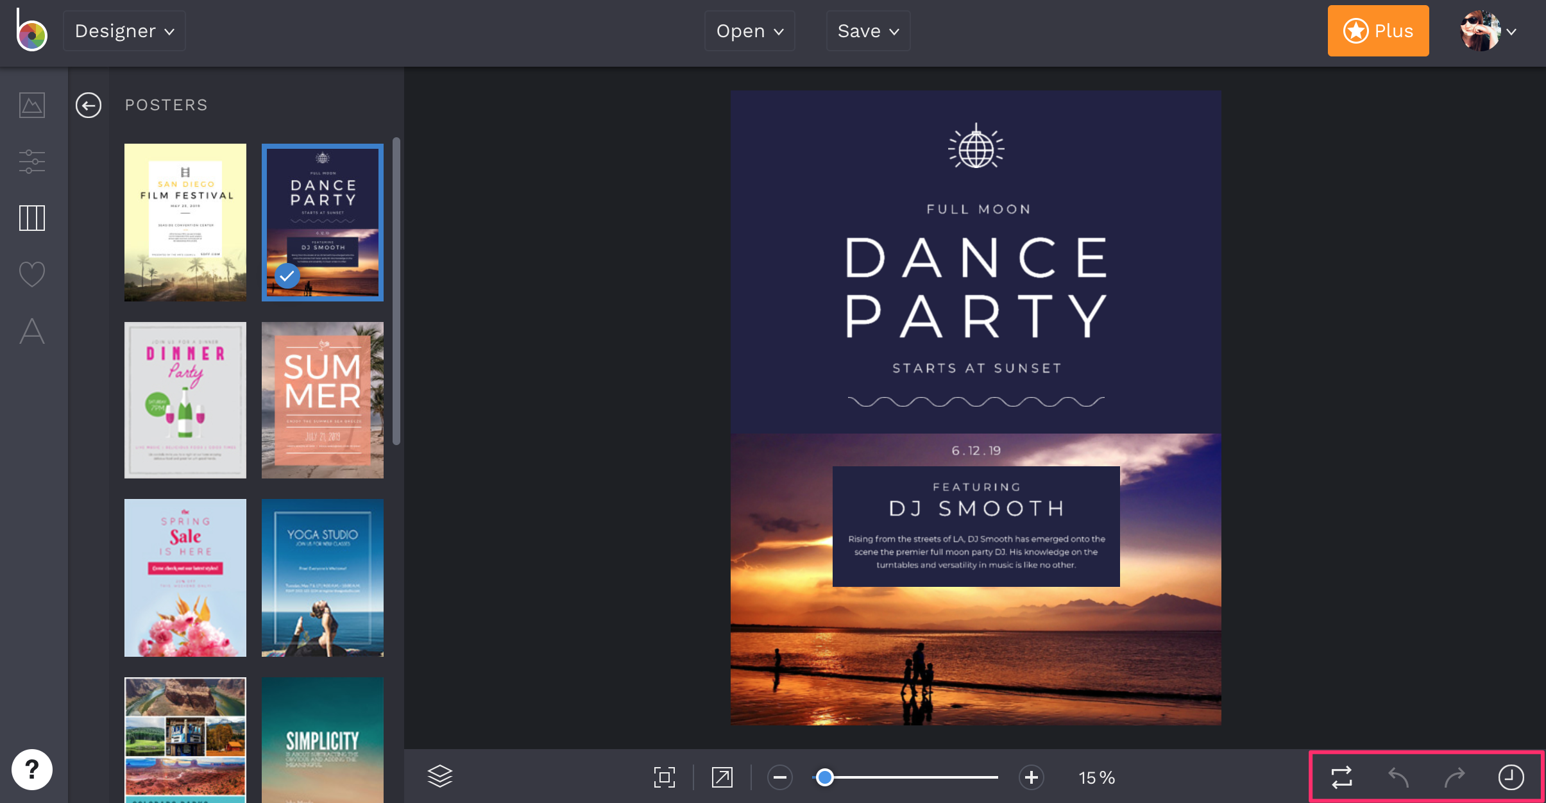Click the sunset beach photo on poster
This screenshot has width=1546, height=803.
click(976, 654)
